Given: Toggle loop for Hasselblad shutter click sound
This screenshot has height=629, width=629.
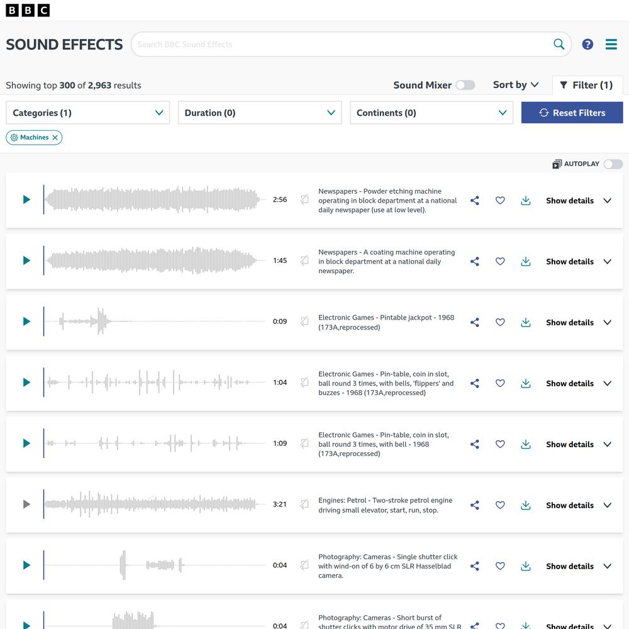Looking at the screenshot, I should tap(304, 565).
